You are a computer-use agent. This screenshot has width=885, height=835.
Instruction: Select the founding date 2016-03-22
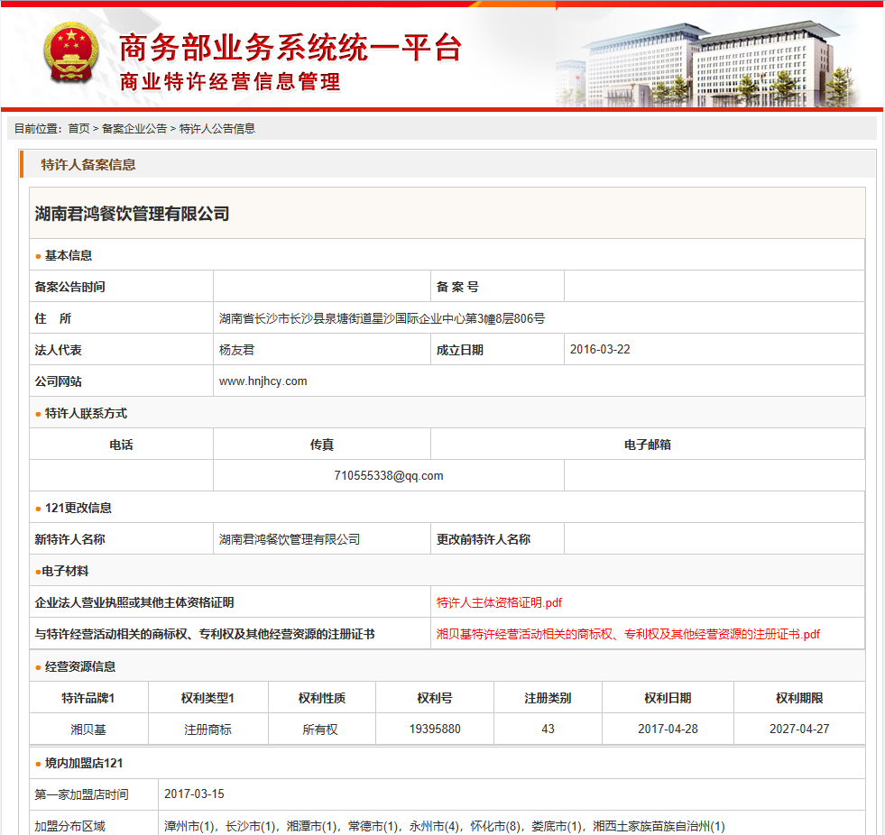click(x=600, y=349)
